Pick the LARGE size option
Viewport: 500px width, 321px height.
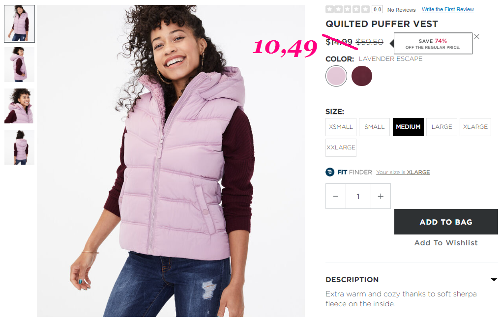point(441,127)
